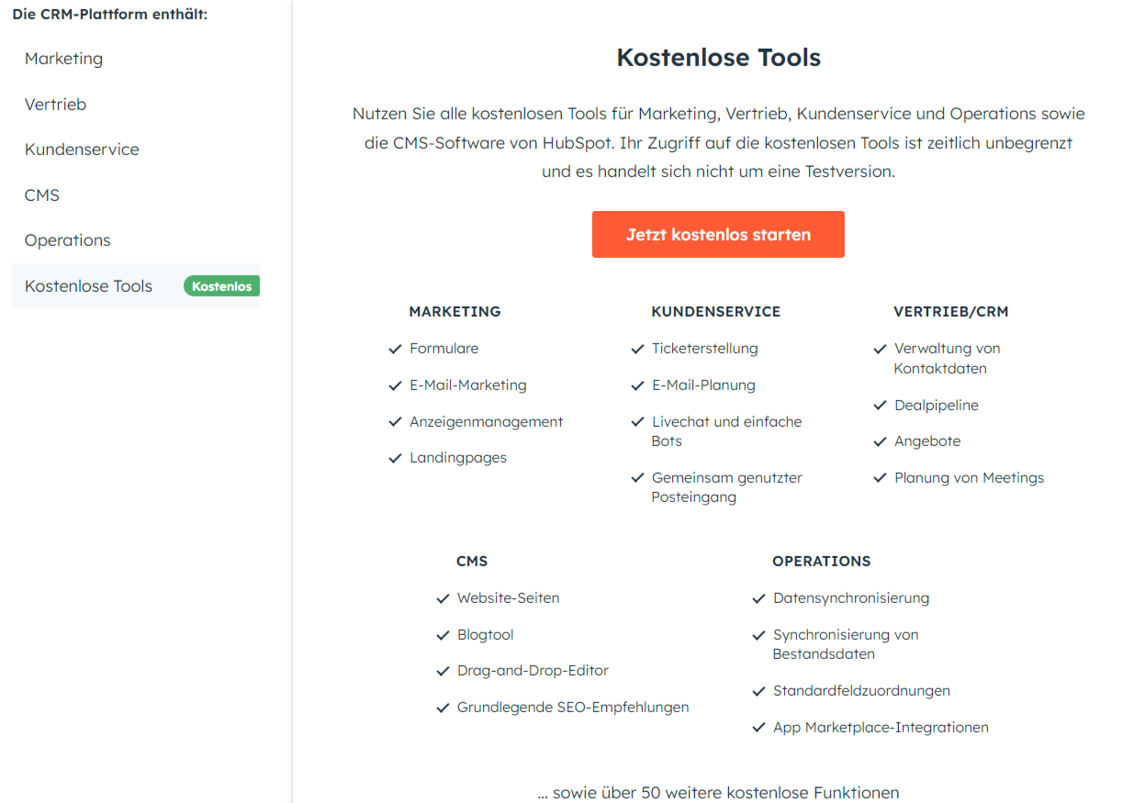The width and height of the screenshot is (1123, 803).
Task: Go to Operations sidebar item
Action: click(x=68, y=240)
